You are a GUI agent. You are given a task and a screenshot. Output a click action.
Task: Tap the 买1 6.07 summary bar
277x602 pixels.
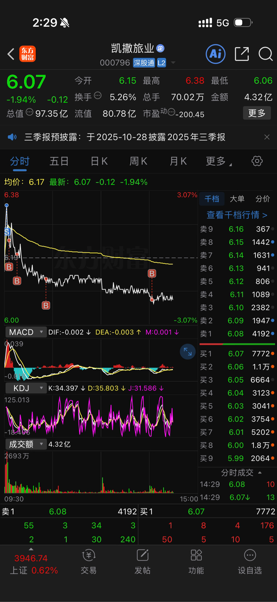[208, 512]
